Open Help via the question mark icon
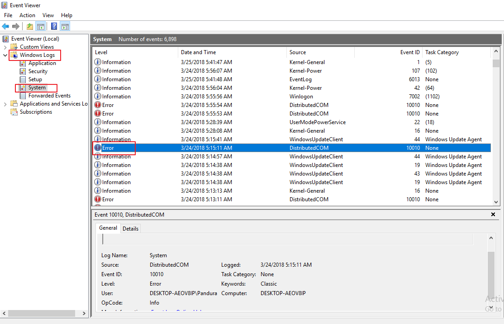This screenshot has width=504, height=324. (54, 26)
